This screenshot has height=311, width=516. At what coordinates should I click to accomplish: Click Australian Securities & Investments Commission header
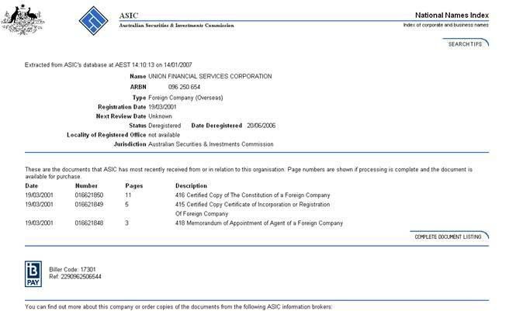point(176,26)
